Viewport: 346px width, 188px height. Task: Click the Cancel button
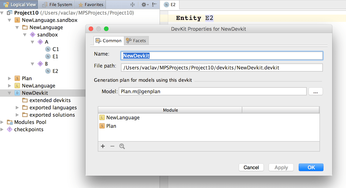[251, 167]
